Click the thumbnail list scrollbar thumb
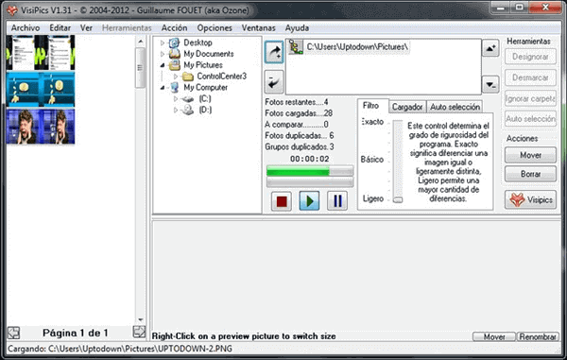This screenshot has width=567, height=360. coord(140,68)
